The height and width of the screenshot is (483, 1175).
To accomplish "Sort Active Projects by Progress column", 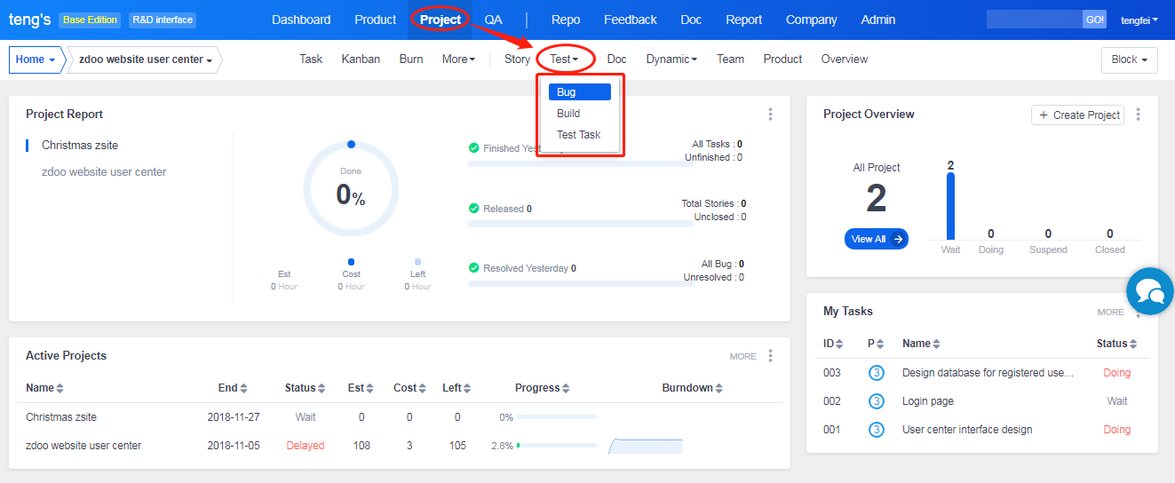I will pos(544,388).
